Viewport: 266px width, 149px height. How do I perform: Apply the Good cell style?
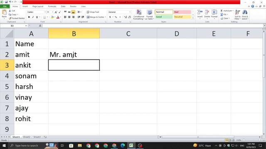pyautogui.click(x=164, y=17)
